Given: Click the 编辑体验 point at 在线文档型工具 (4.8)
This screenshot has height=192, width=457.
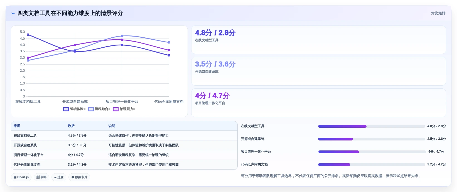Looking at the screenshot, I should 28,35.
